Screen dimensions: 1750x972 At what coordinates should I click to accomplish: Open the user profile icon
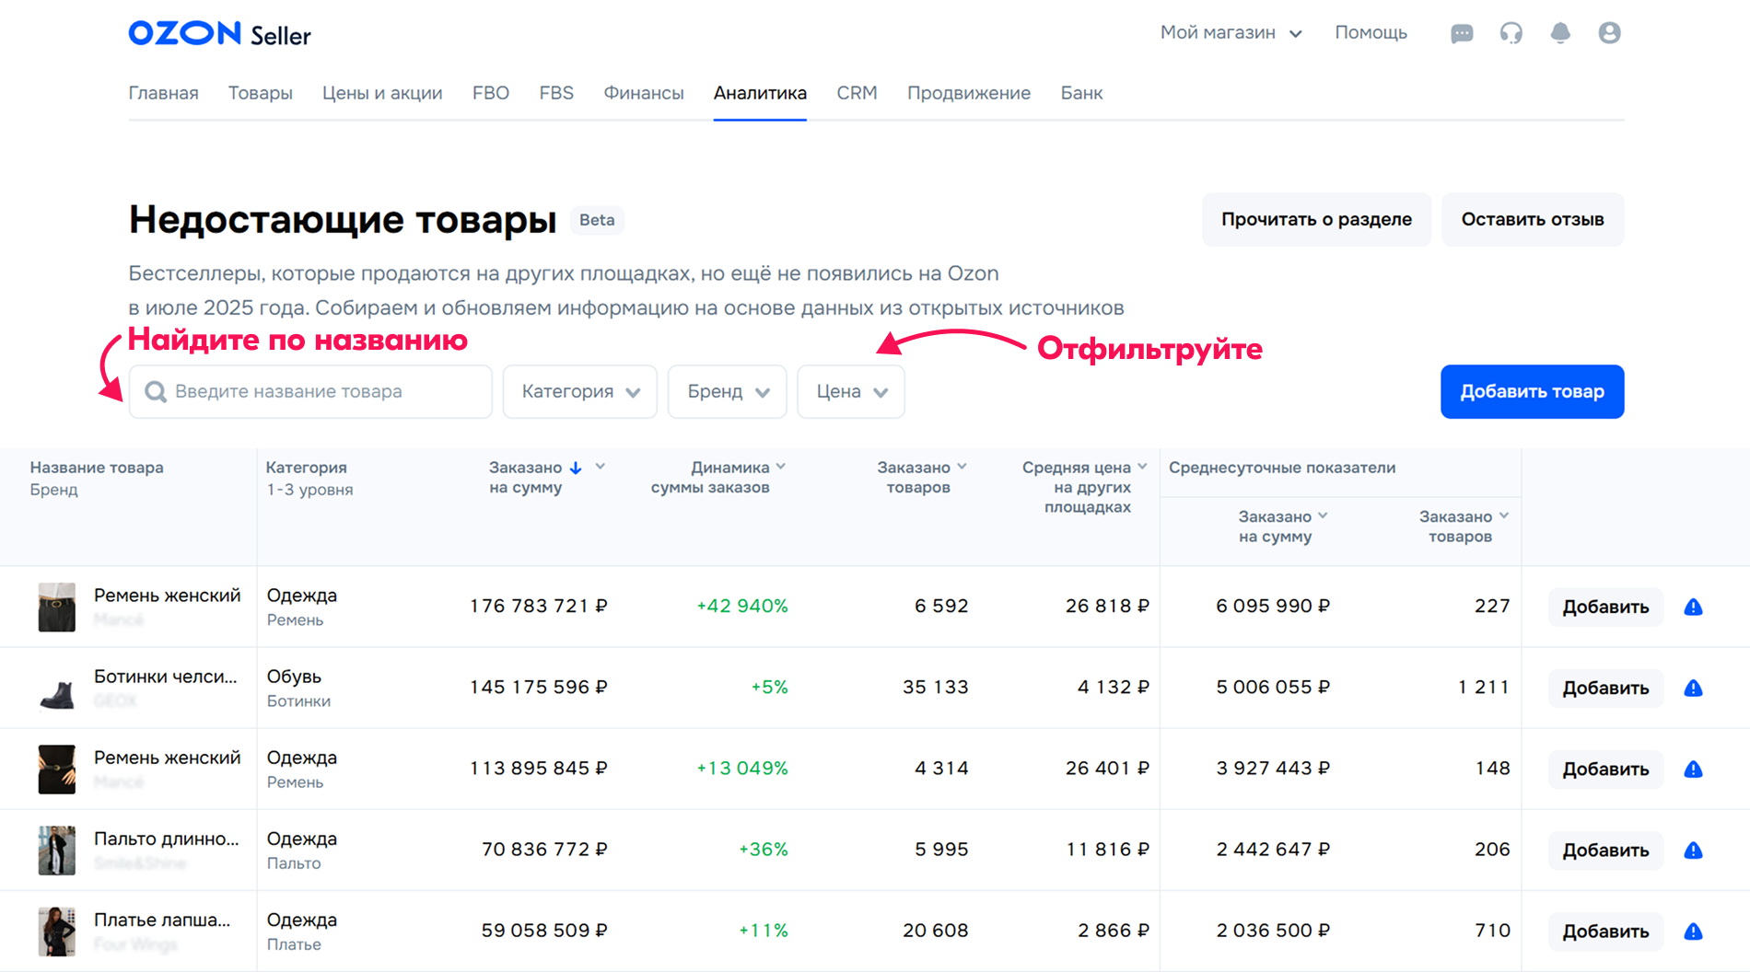click(x=1609, y=33)
